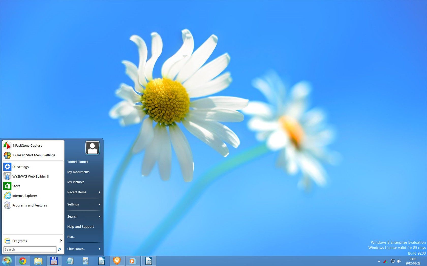Expand the Shut Down options
The width and height of the screenshot is (427, 266).
(x=76, y=249)
